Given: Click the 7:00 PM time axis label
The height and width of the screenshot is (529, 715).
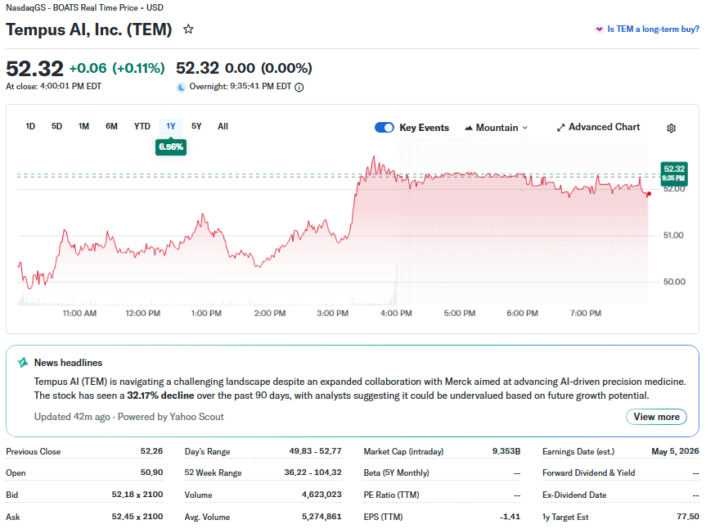Looking at the screenshot, I should [x=586, y=314].
